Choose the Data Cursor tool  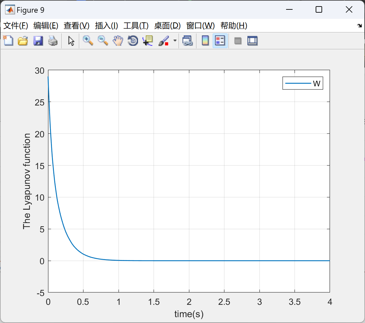(x=148, y=41)
